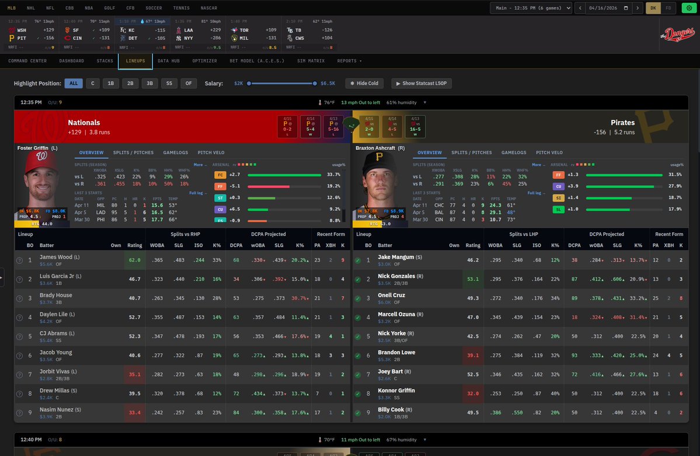Screen dimensions: 700x456
Task: Show Statcast L50P button
Action: point(422,83)
